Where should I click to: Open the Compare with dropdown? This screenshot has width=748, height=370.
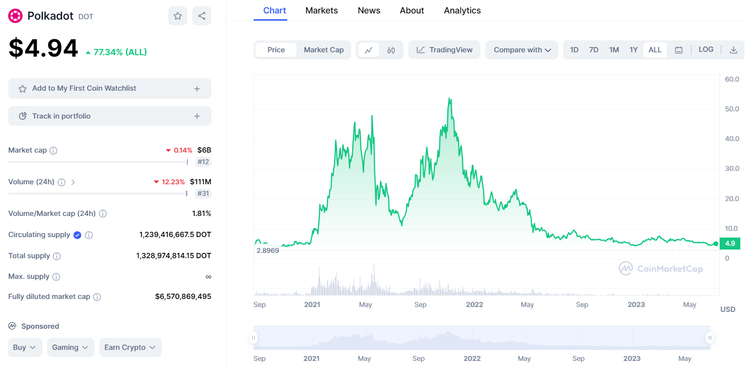[x=522, y=50]
